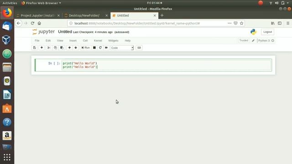Viewport: 292px width, 164px height.
Task: Close the Untitled browser tab
Action: click(x=155, y=15)
